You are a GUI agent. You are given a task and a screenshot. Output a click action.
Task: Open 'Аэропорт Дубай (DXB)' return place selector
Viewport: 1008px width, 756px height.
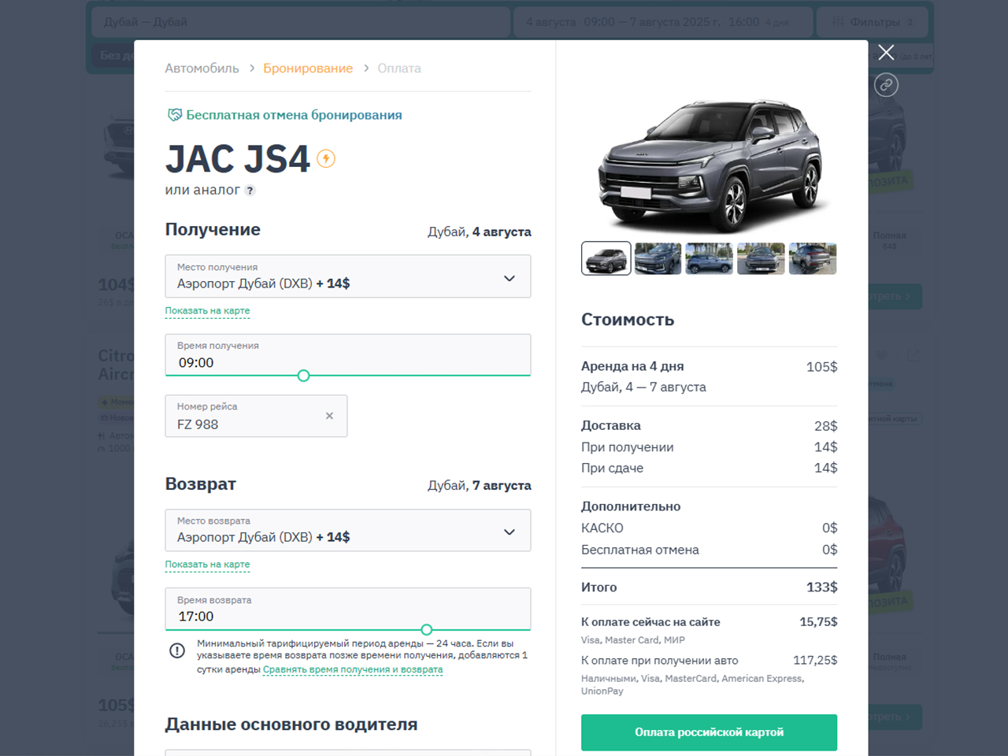point(348,530)
